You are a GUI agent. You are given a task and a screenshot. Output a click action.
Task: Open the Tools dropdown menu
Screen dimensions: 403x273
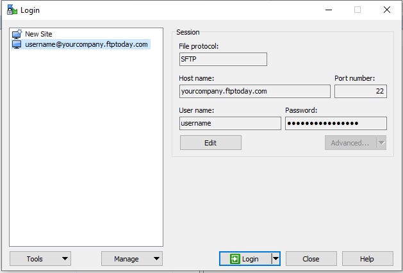(40, 259)
